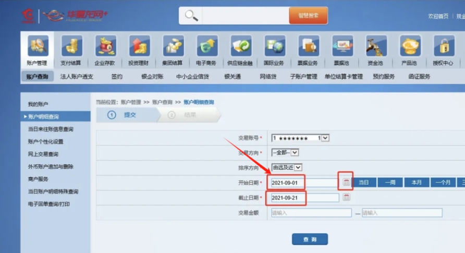This screenshot has width=465, height=253.
Task: Select the 单位结算卡管理 submenu tab
Action: (x=344, y=76)
